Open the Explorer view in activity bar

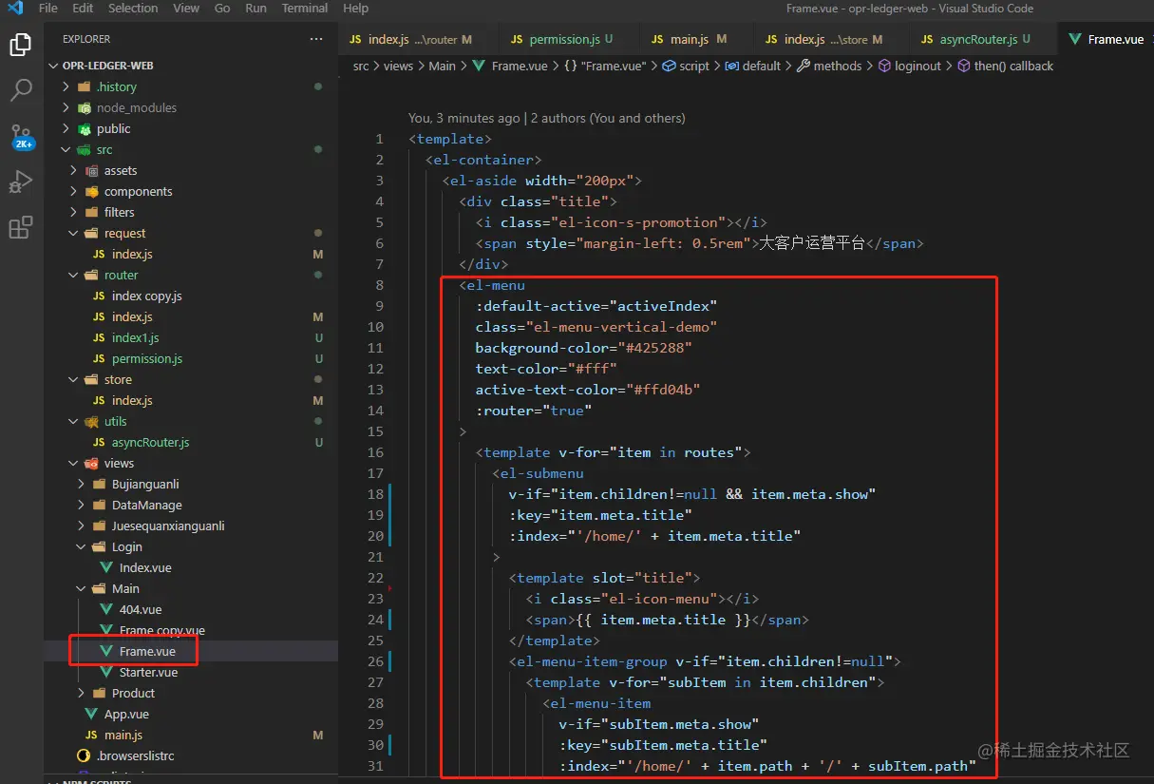[x=21, y=44]
